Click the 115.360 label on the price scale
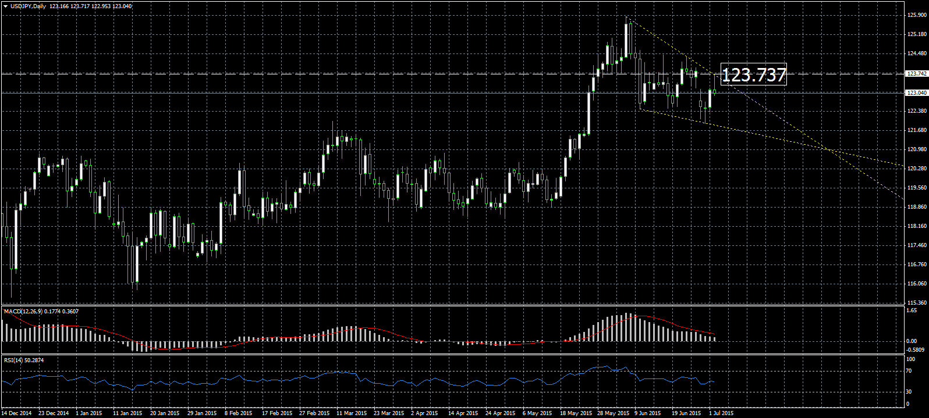The width and height of the screenshot is (929, 418). point(916,303)
